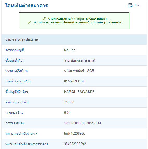Click the message about printing document as evidence
The height and width of the screenshot is (149, 148).
click(78, 22)
